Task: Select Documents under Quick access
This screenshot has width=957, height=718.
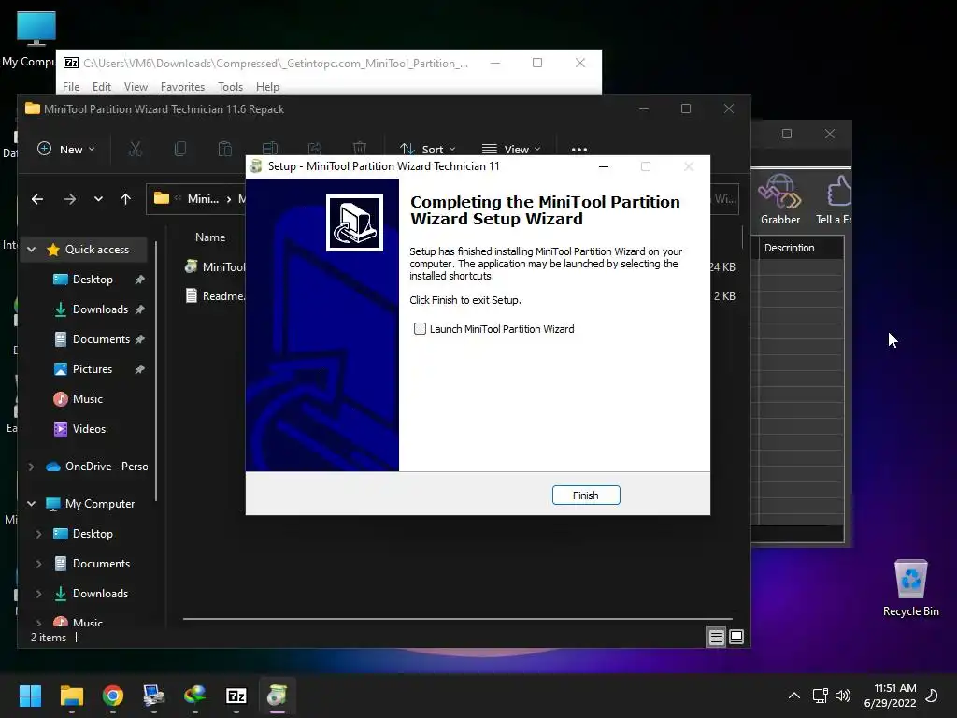Action: pyautogui.click(x=101, y=338)
